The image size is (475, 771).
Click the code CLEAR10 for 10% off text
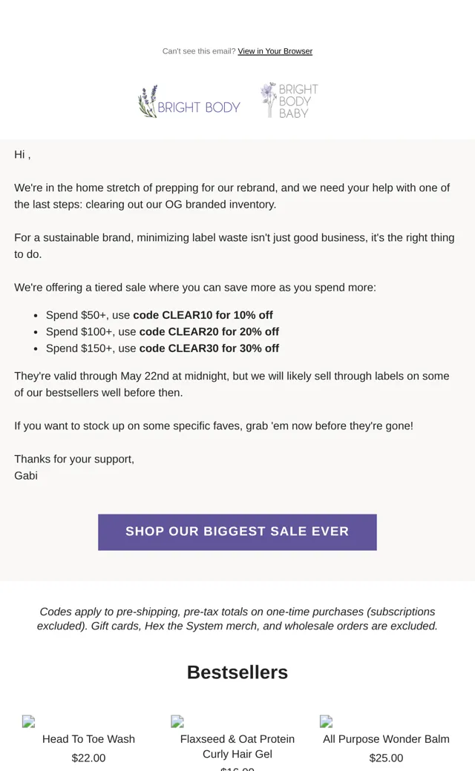(x=203, y=314)
